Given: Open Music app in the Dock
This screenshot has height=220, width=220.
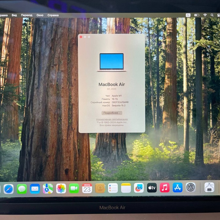Looking at the screenshot, I should coord(165,187).
